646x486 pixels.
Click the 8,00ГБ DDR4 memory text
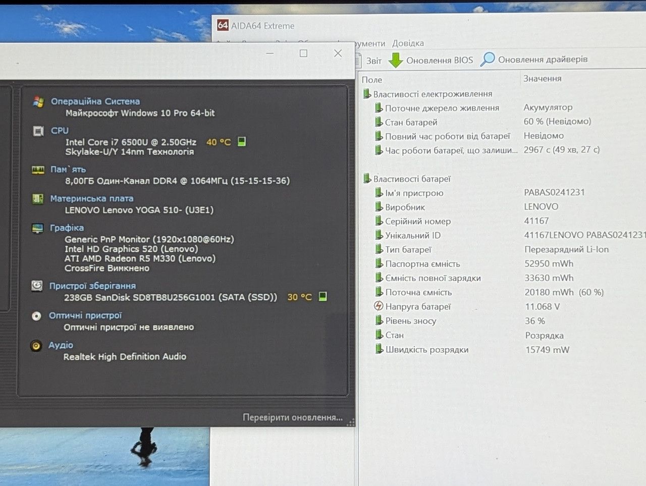177,181
